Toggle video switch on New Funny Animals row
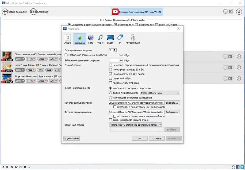This screenshot has height=170, width=245. click(228, 67)
